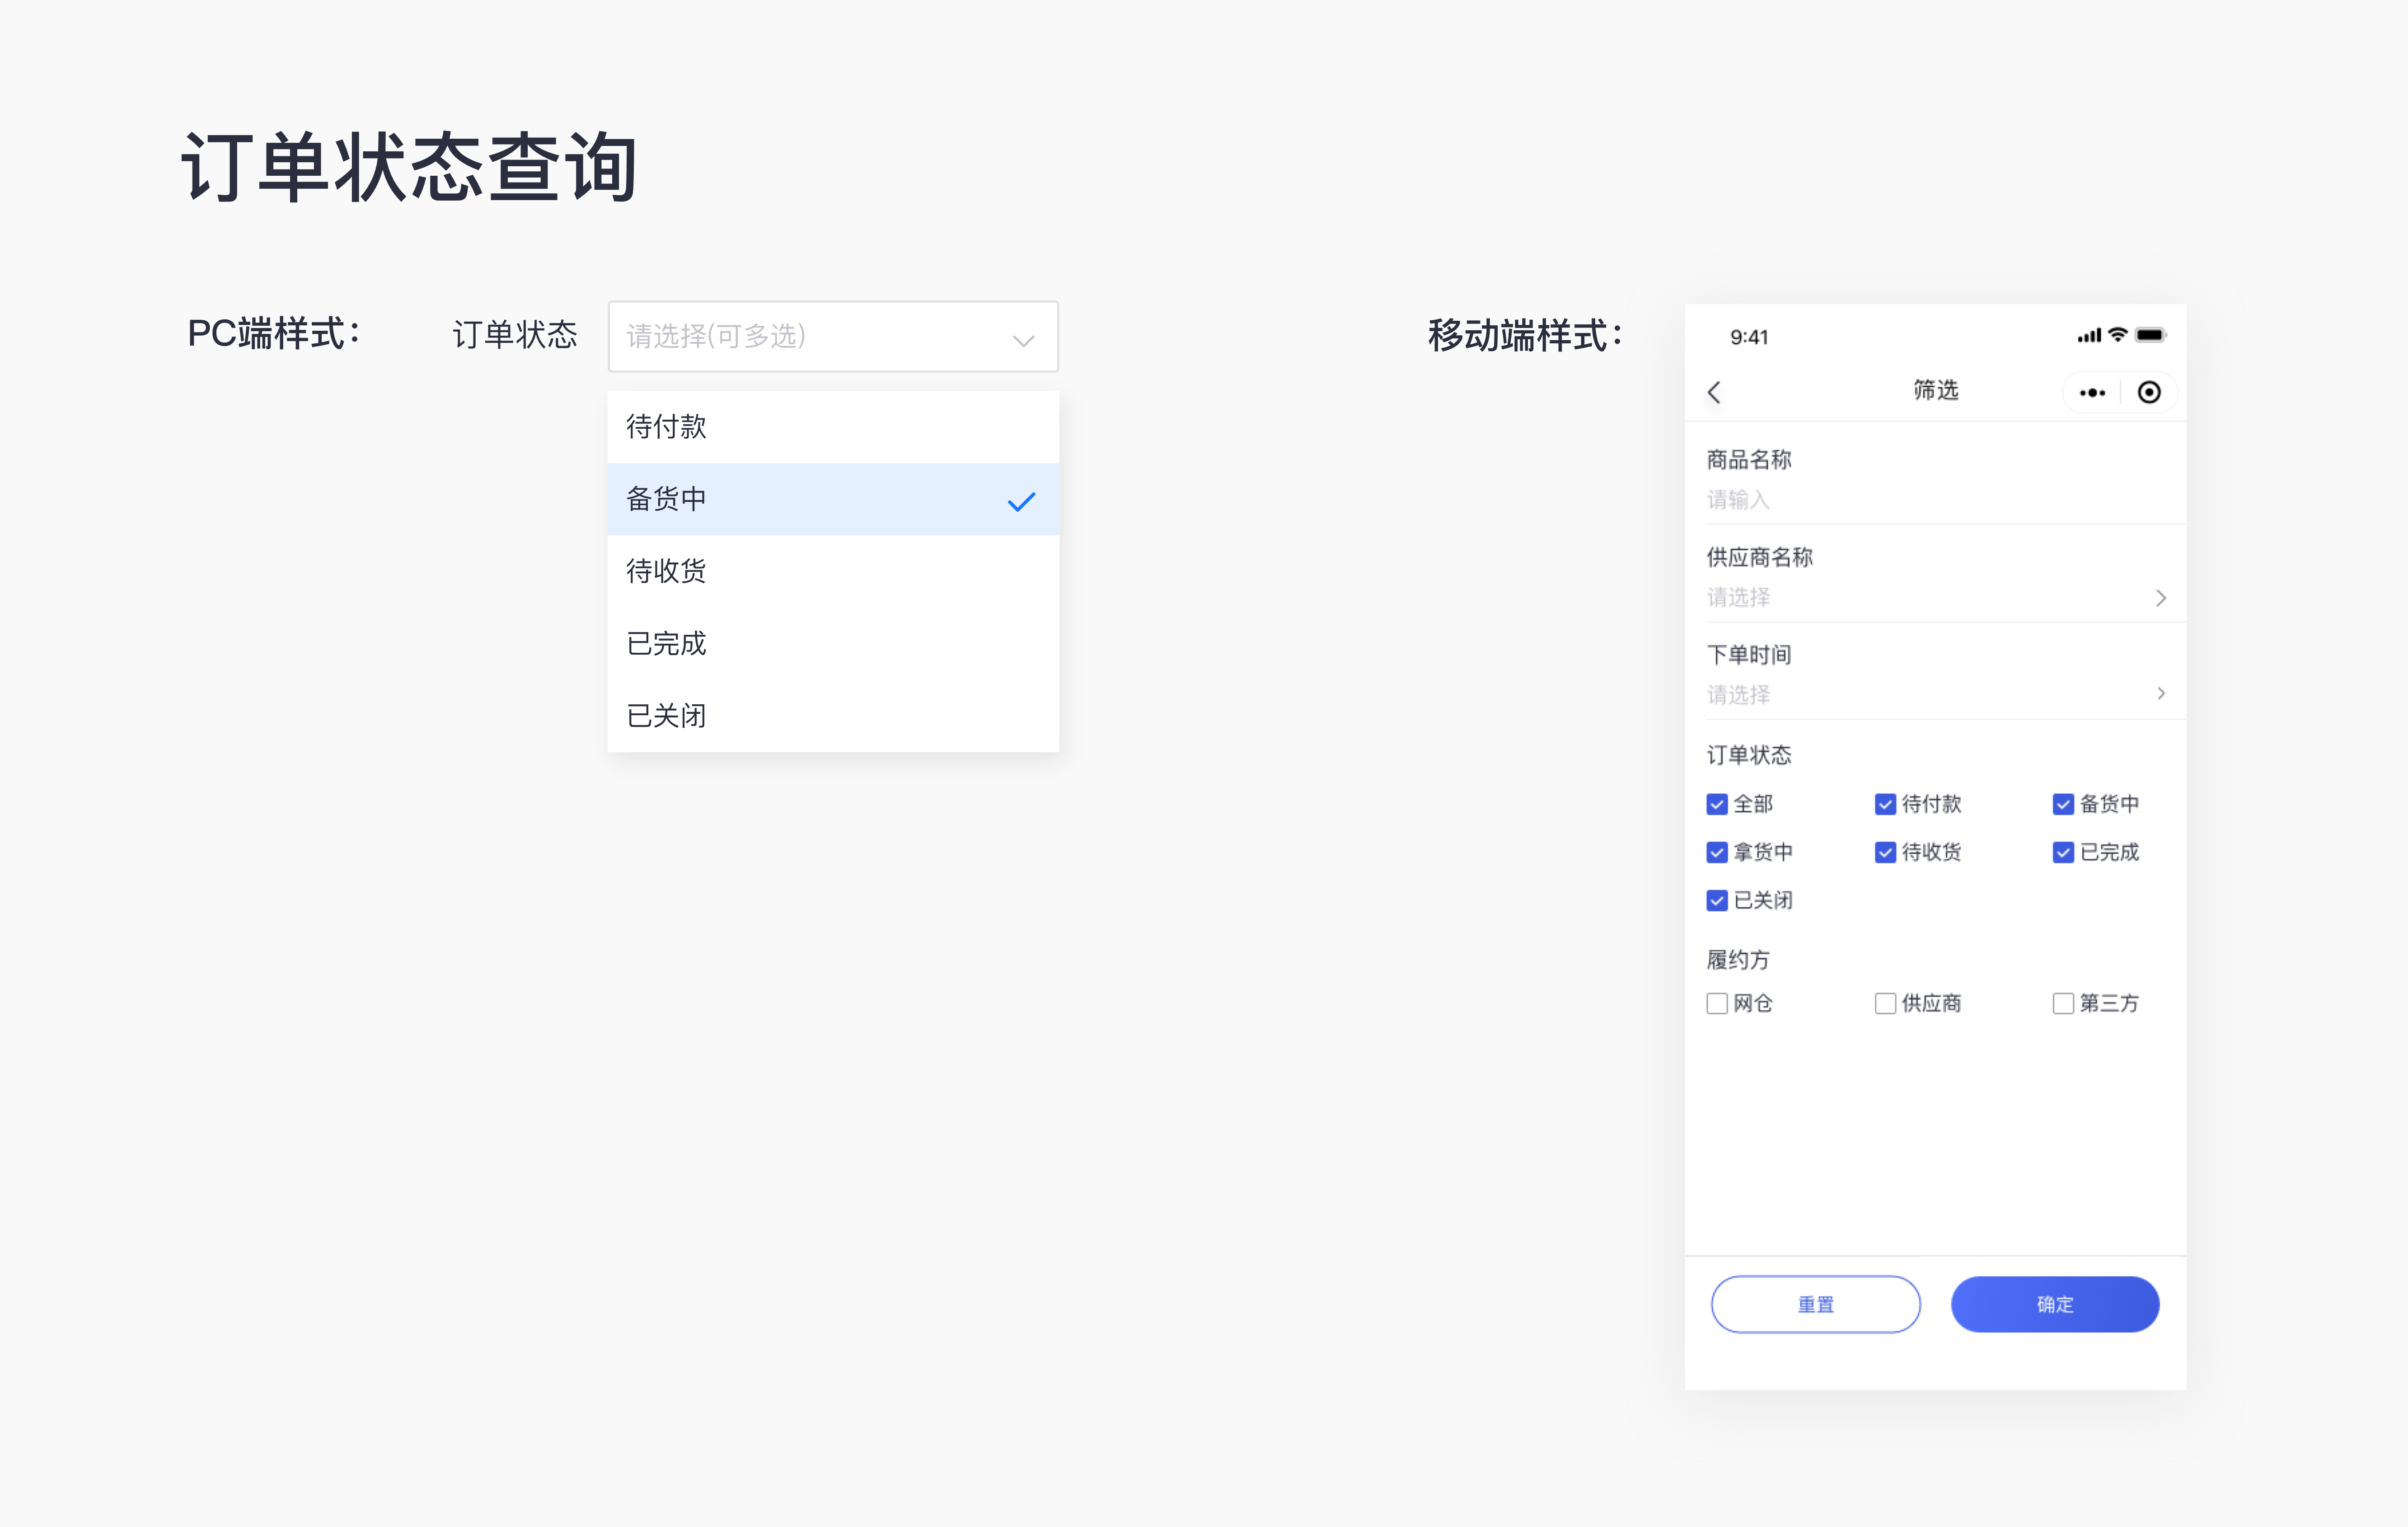Image resolution: width=2408 pixels, height=1527 pixels.
Task: Click the 移动端样式 label
Action: tap(1525, 335)
